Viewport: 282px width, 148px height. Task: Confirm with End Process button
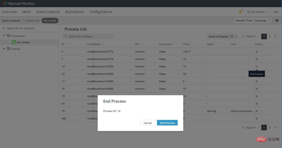pos(167,123)
